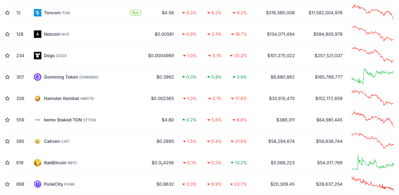Viewport: 399px width, 195px height.
Task: Click the Dogs coin logo icon
Action: 38,55
